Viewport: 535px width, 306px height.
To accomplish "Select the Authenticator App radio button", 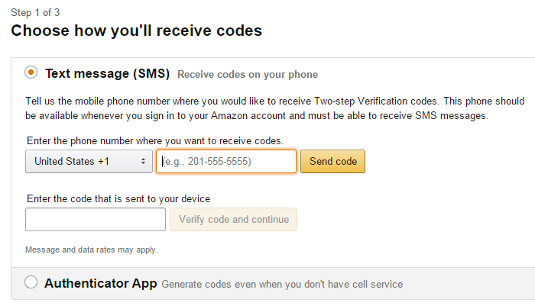I will (31, 282).
